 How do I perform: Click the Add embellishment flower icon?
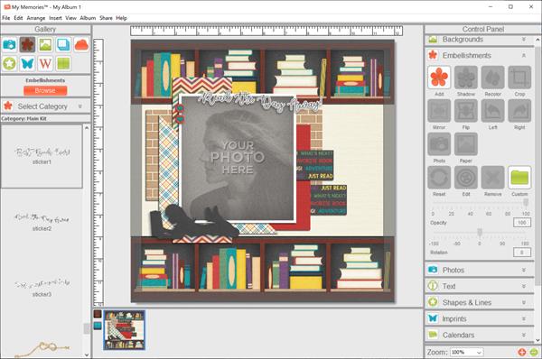click(x=439, y=78)
